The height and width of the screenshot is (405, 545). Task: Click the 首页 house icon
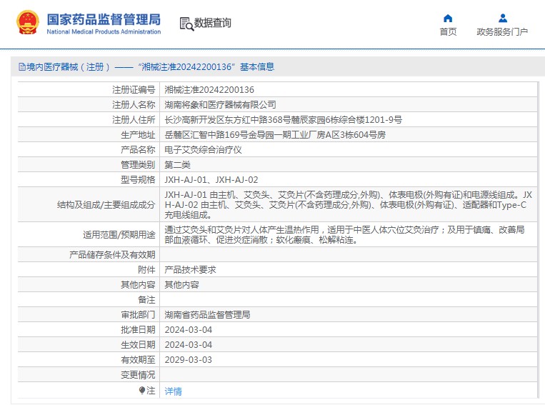448,18
